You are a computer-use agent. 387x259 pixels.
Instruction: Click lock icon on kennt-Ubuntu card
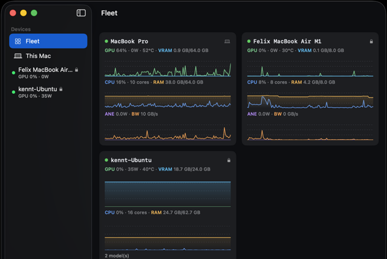(x=229, y=160)
